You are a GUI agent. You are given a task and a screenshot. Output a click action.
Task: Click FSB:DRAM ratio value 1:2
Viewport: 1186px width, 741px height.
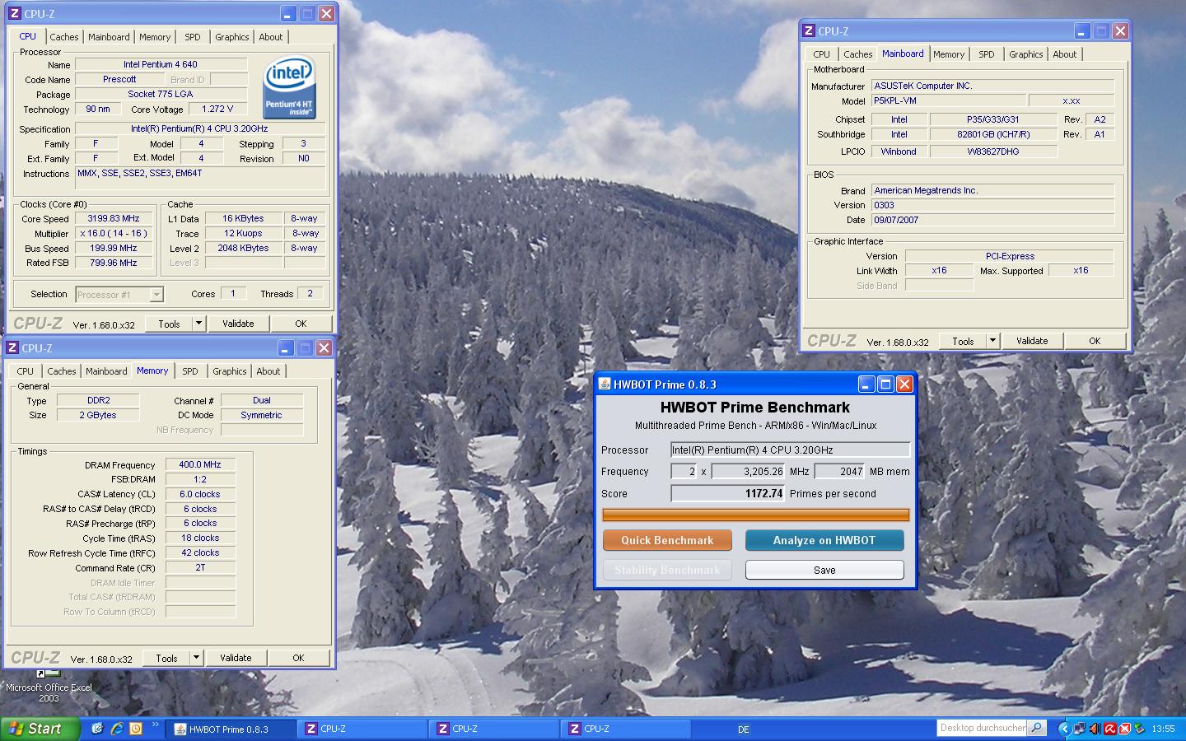200,479
